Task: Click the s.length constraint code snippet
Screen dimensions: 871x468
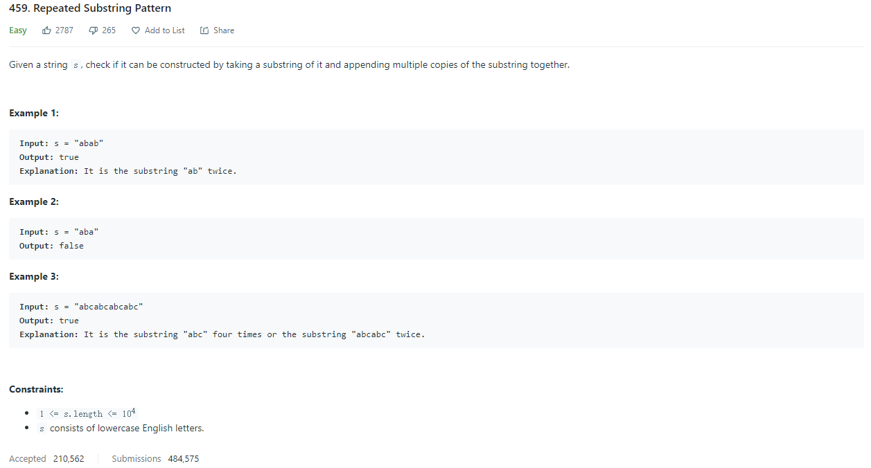Action: [x=87, y=413]
